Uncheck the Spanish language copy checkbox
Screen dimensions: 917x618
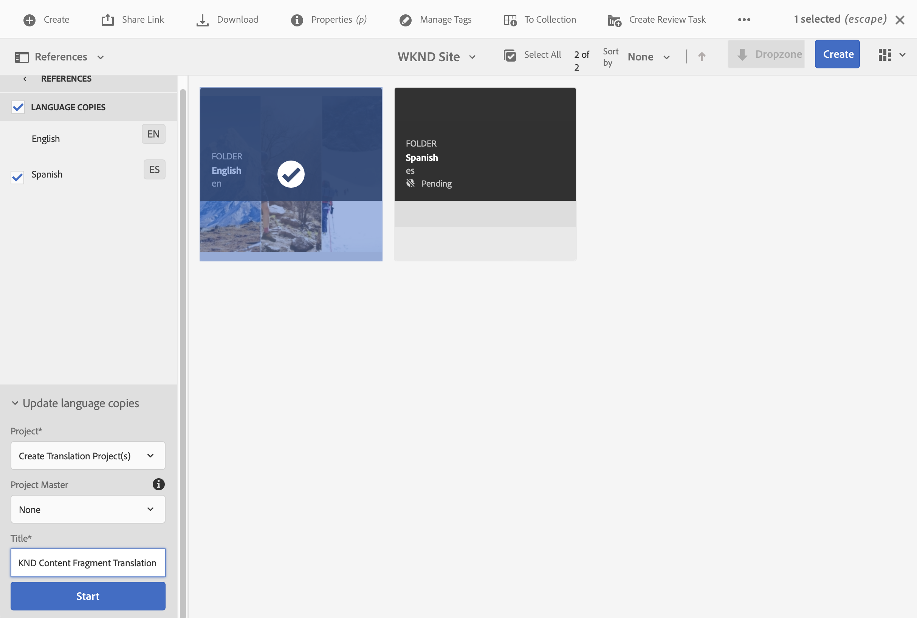pyautogui.click(x=17, y=177)
